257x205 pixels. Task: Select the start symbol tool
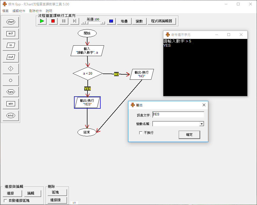[11, 22]
